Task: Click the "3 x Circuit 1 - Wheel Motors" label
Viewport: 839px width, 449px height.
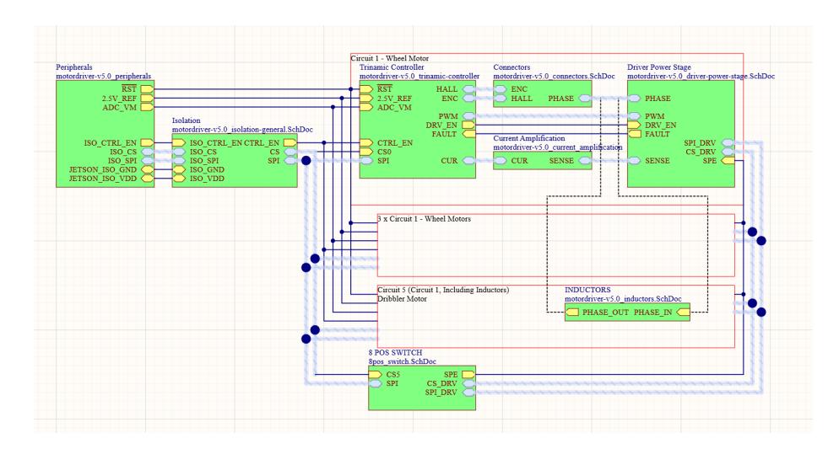Action: [425, 219]
